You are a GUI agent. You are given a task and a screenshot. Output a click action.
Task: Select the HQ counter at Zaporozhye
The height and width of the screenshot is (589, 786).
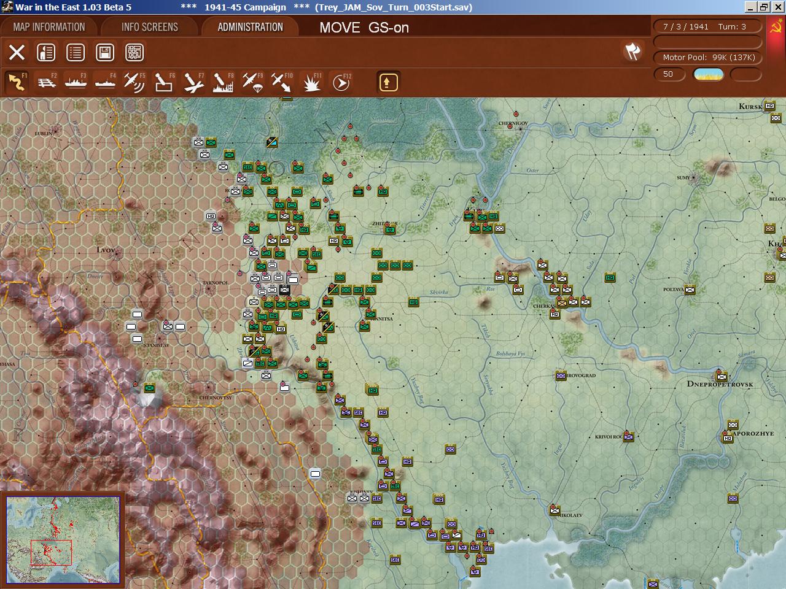(x=728, y=437)
